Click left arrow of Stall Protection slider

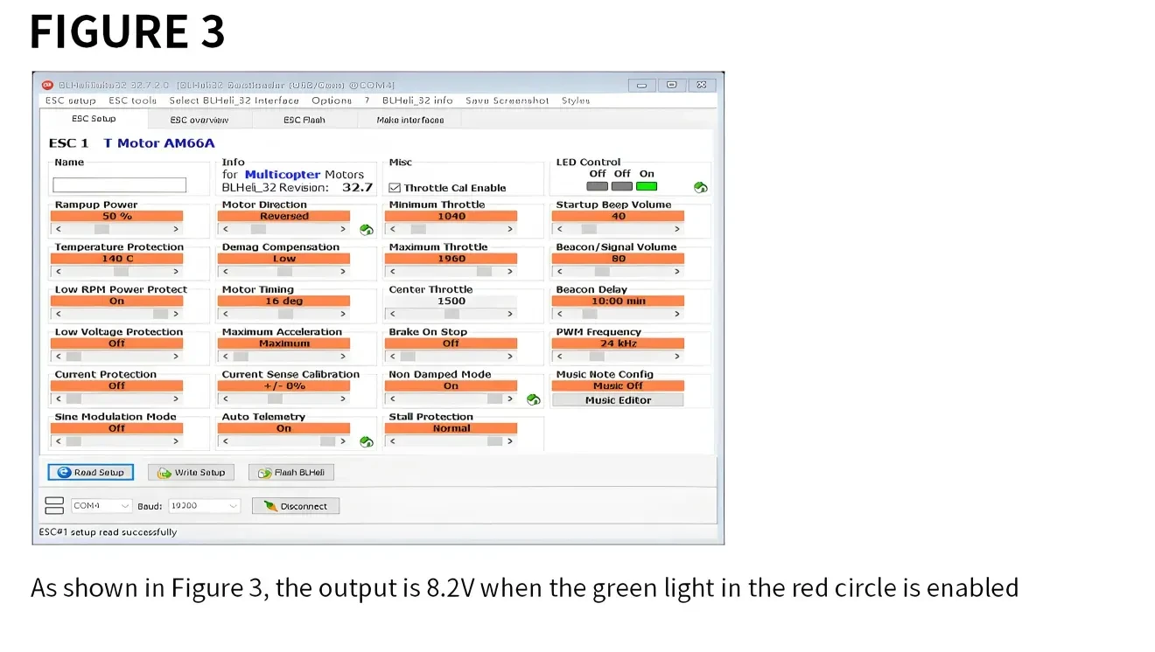[393, 441]
